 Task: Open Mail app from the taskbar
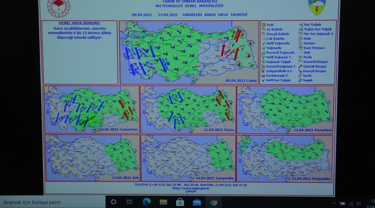tap(197, 202)
